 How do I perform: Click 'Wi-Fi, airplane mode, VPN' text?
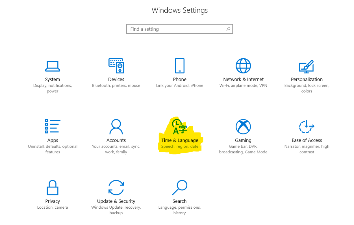(x=243, y=86)
